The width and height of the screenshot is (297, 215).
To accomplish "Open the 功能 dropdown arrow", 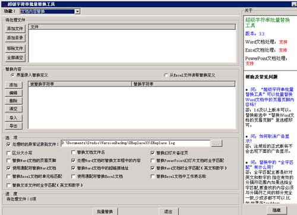I will [77, 11].
